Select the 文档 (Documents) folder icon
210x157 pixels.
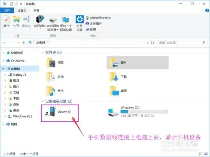pyautogui.click(x=51, y=77)
